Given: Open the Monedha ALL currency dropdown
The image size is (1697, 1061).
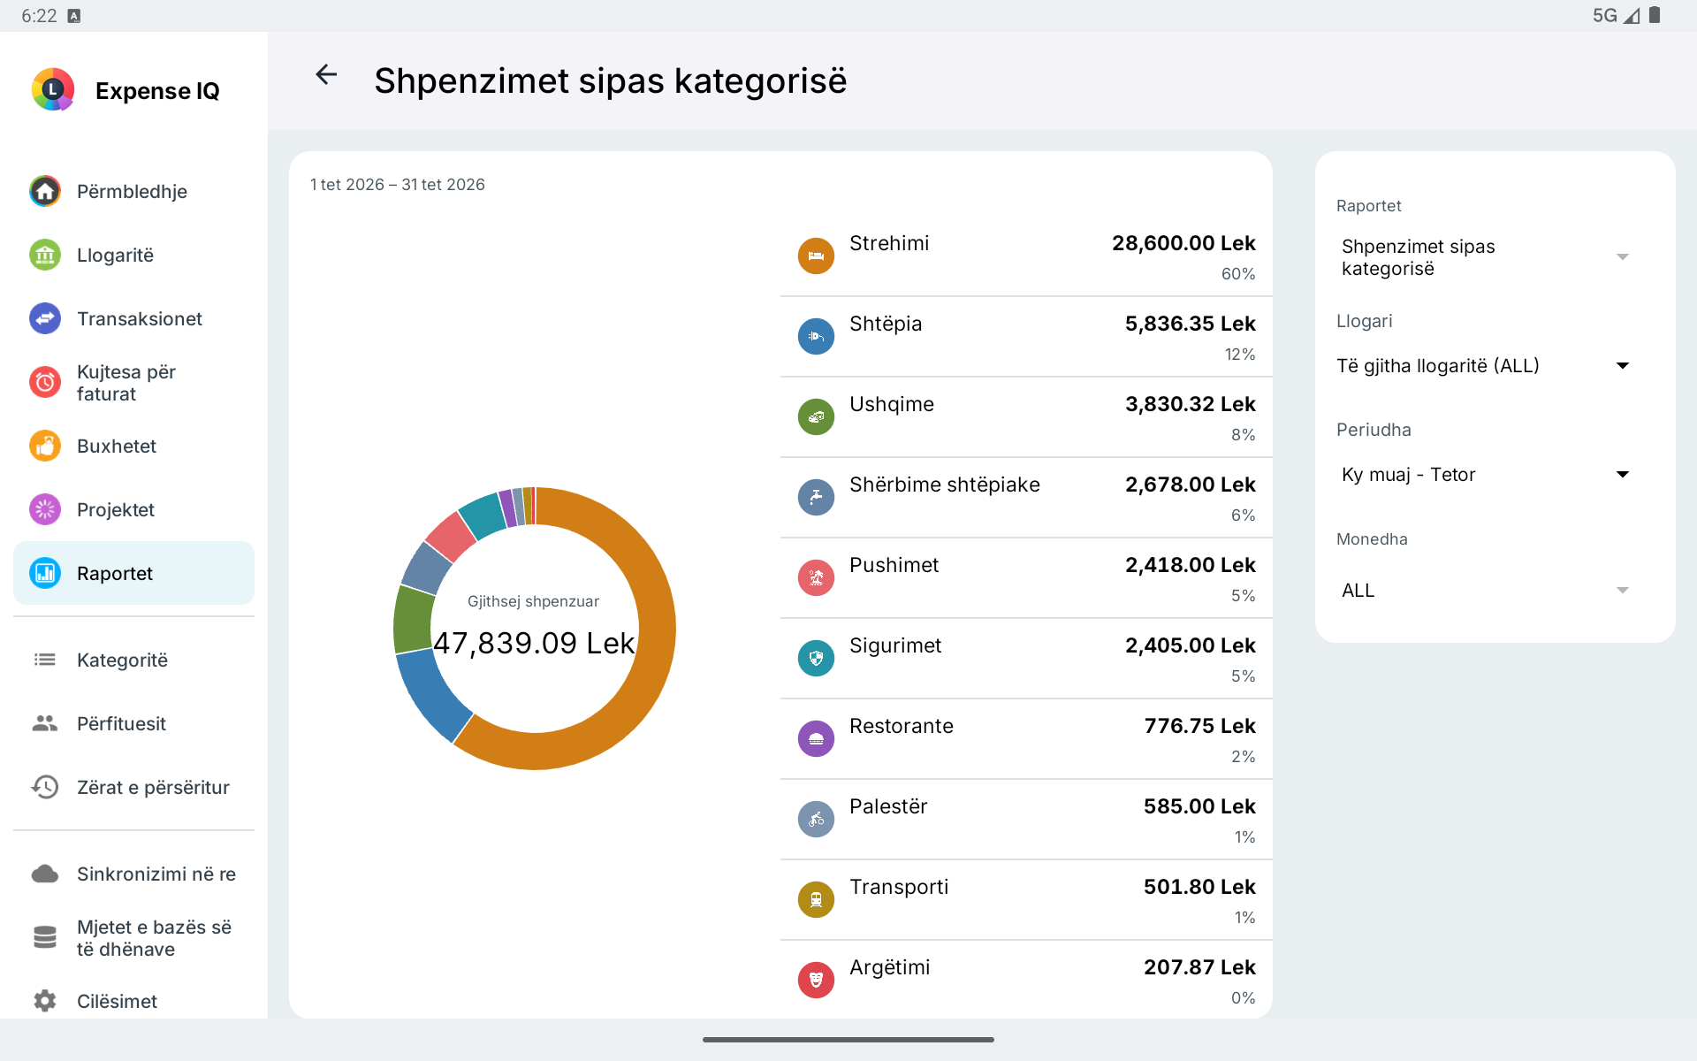Looking at the screenshot, I should pyautogui.click(x=1485, y=591).
